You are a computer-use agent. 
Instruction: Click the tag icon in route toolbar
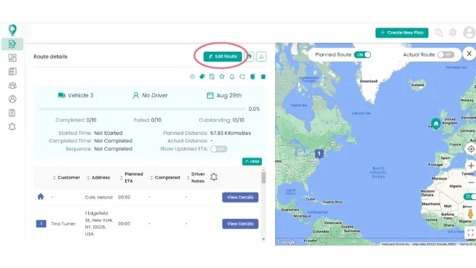(x=202, y=77)
